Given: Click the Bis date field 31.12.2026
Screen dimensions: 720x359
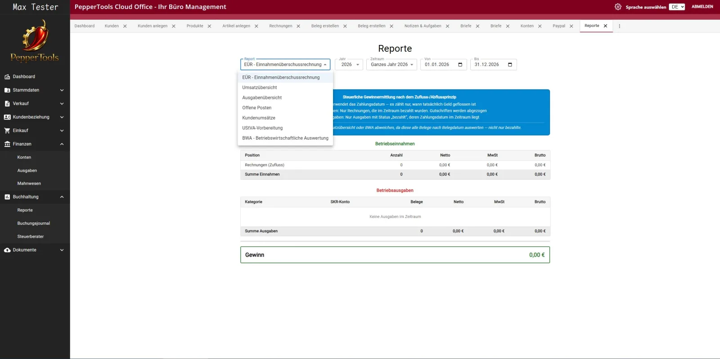Looking at the screenshot, I should [x=493, y=65].
